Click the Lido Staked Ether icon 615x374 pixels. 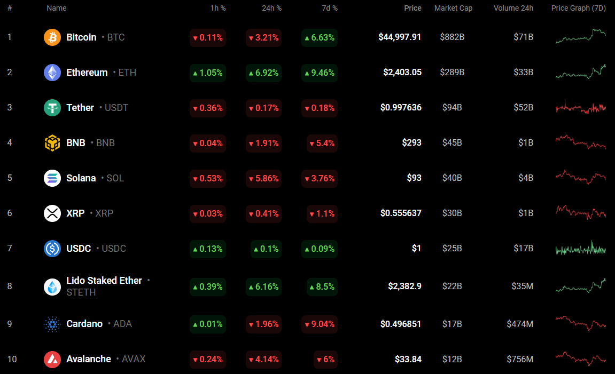point(52,287)
